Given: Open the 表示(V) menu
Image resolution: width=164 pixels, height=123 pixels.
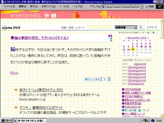Looking at the screenshot, I should coord(34,7).
